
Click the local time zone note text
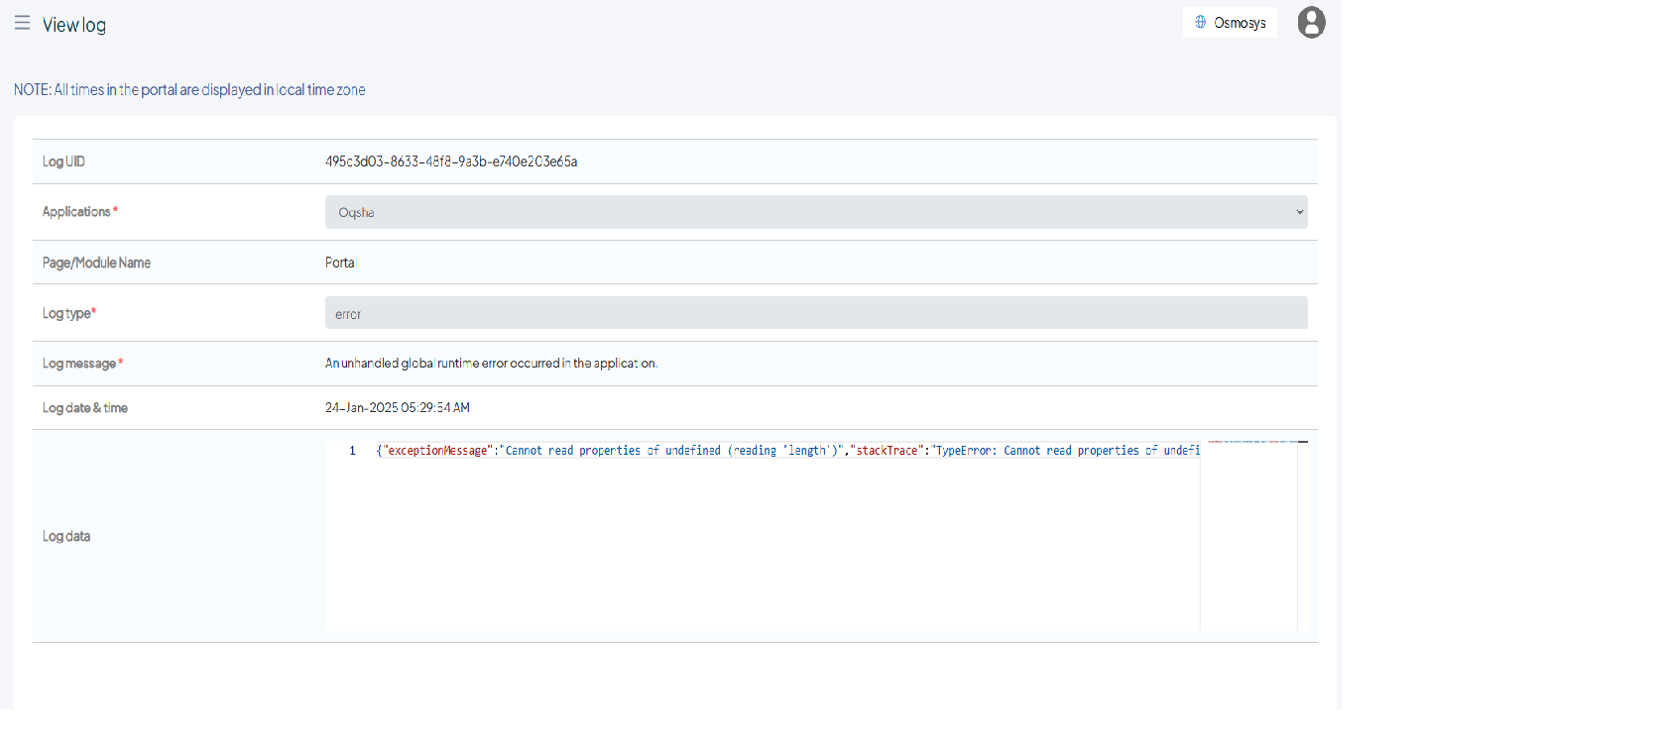click(189, 90)
